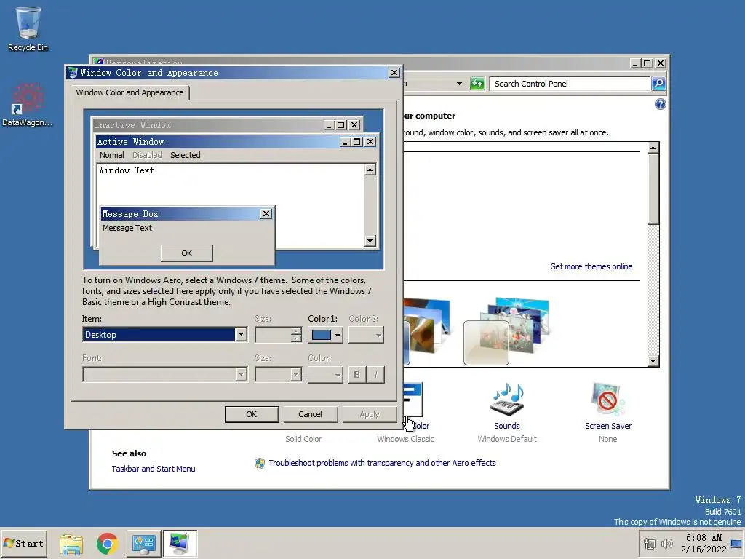Click the Screen Saver link label
This screenshot has height=559, width=745.
pyautogui.click(x=608, y=426)
